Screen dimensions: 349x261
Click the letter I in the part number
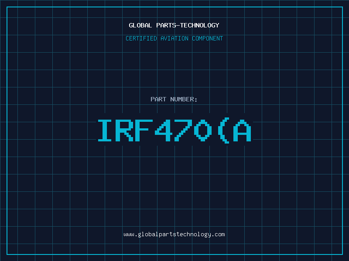pyautogui.click(x=105, y=130)
